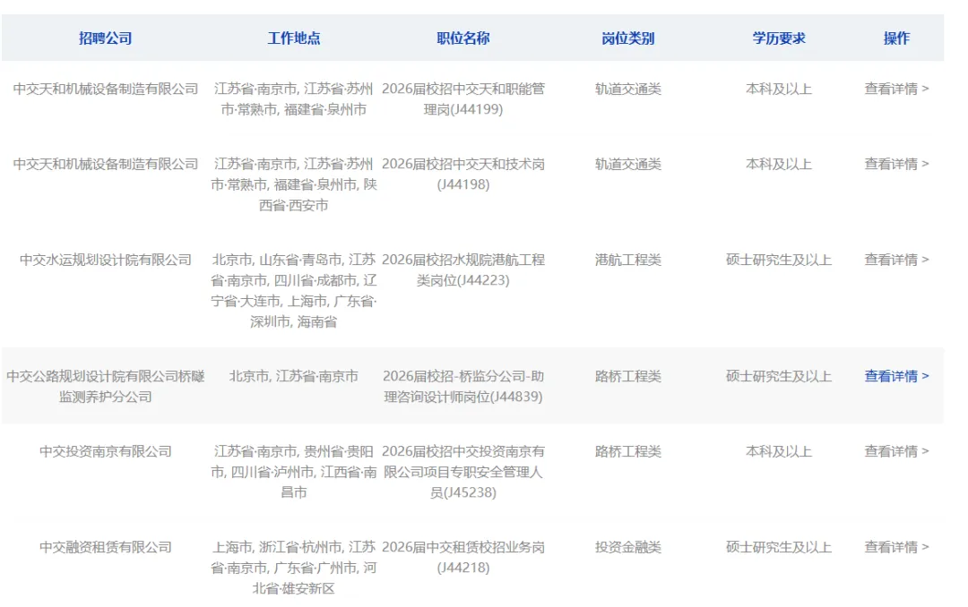Image resolution: width=968 pixels, height=607 pixels.
Task: Click job title 2026届校招中交天和技术岗(J44198)
Action: coord(463,174)
